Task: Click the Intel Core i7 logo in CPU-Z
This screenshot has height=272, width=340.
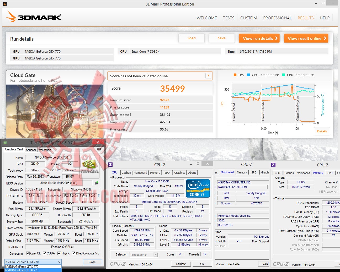Action: [198, 188]
